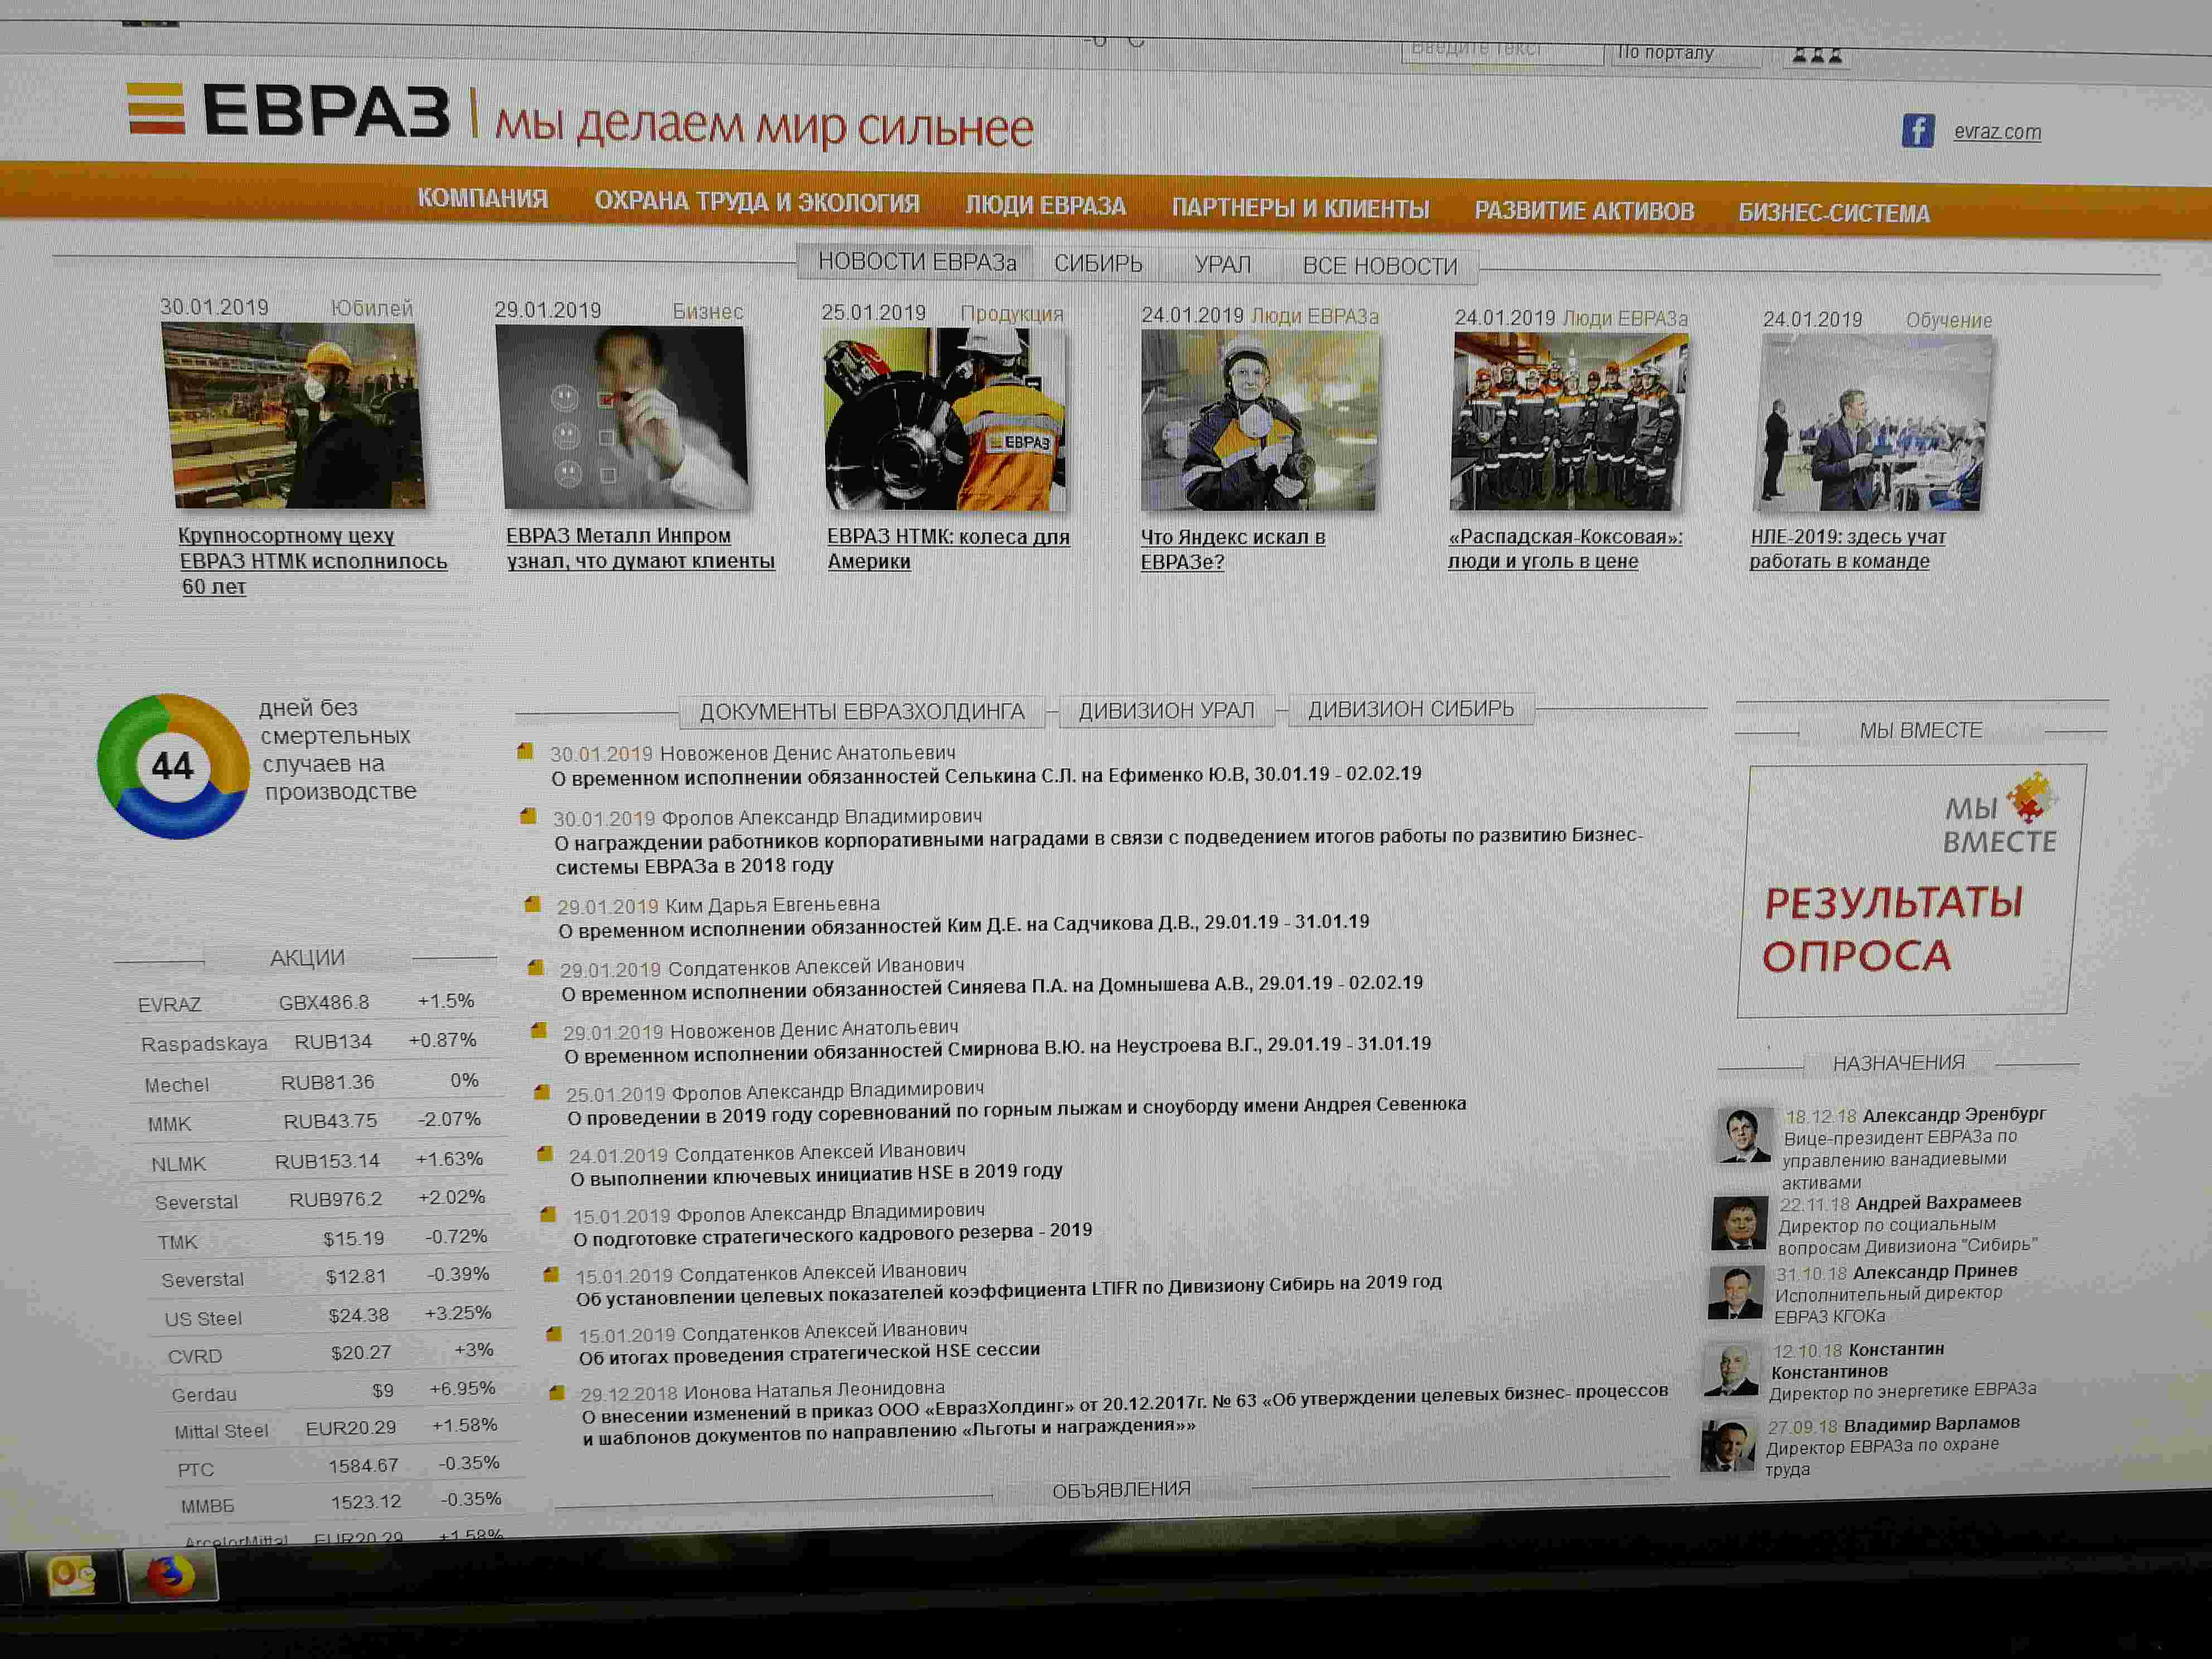Switch to the ДИВИЗИОН СИБИРЬ documents tab
Image resolution: width=2212 pixels, height=1659 pixels.
1411,709
